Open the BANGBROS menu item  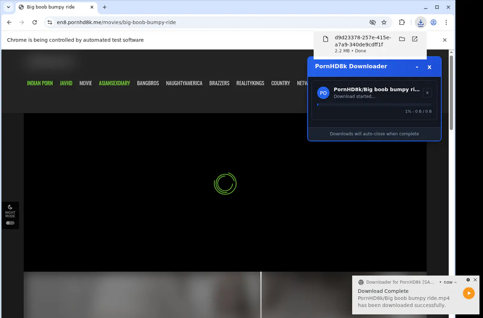[148, 83]
